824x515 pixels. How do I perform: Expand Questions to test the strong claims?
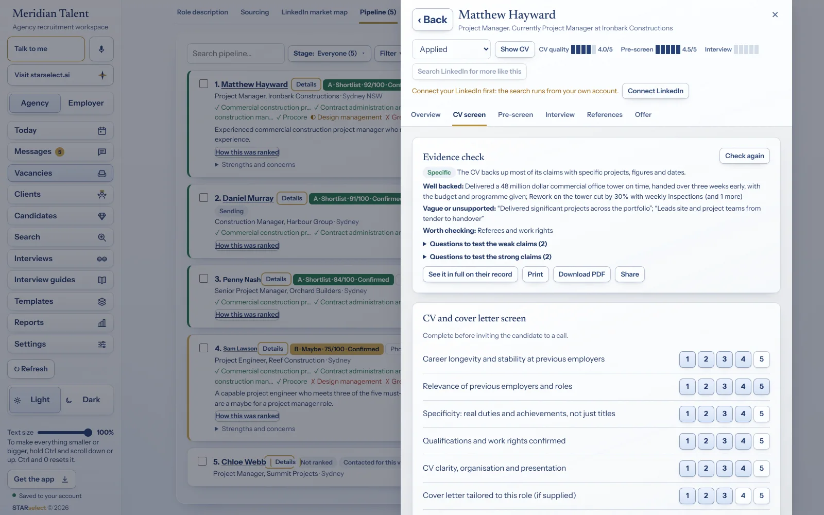click(x=487, y=257)
